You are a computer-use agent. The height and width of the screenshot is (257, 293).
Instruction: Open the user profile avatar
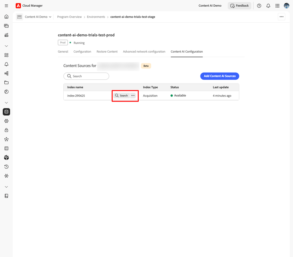(286, 6)
